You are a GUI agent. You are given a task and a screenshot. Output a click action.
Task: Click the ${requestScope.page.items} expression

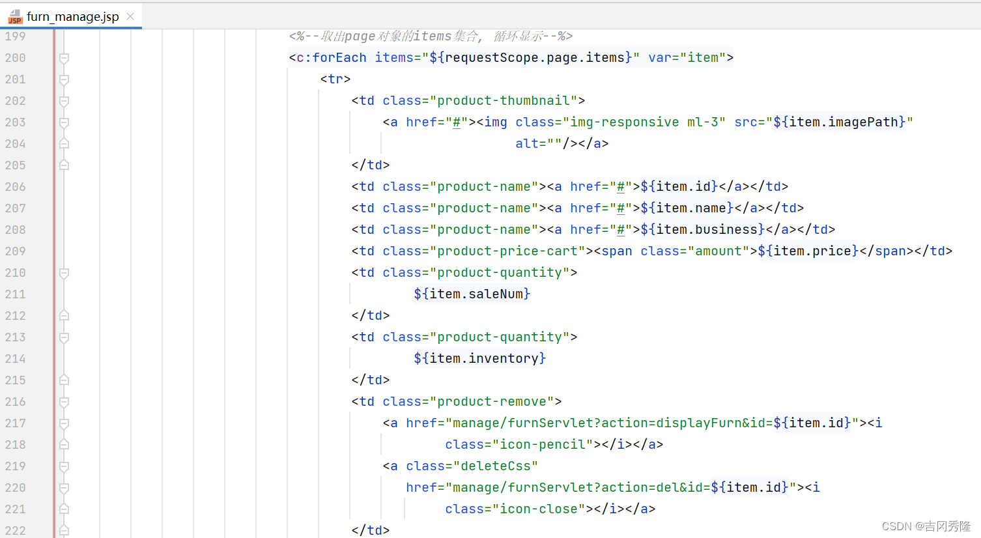[x=531, y=58]
